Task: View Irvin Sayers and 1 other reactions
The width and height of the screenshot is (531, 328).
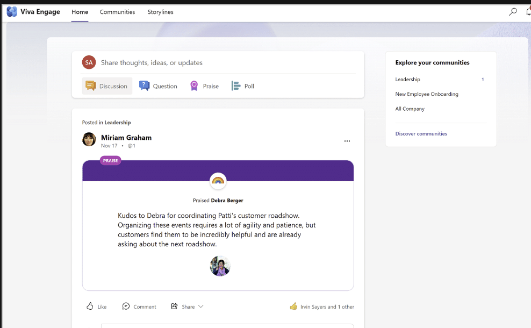Action: click(327, 306)
